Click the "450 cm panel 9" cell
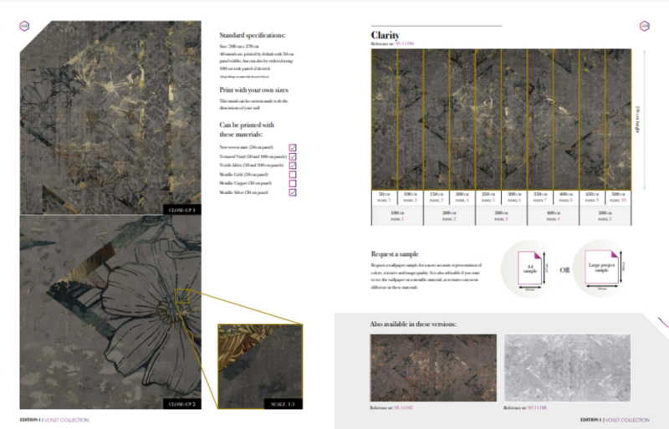The height and width of the screenshot is (429, 669). pyautogui.click(x=592, y=197)
